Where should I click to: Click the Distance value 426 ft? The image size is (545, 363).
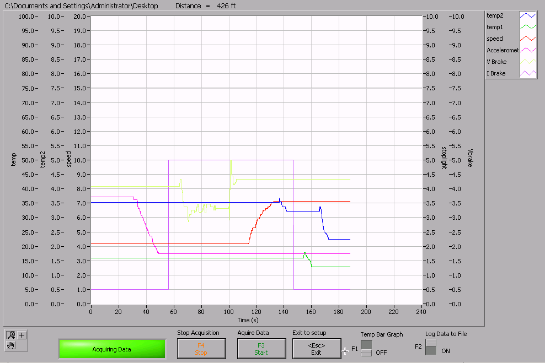point(226,6)
